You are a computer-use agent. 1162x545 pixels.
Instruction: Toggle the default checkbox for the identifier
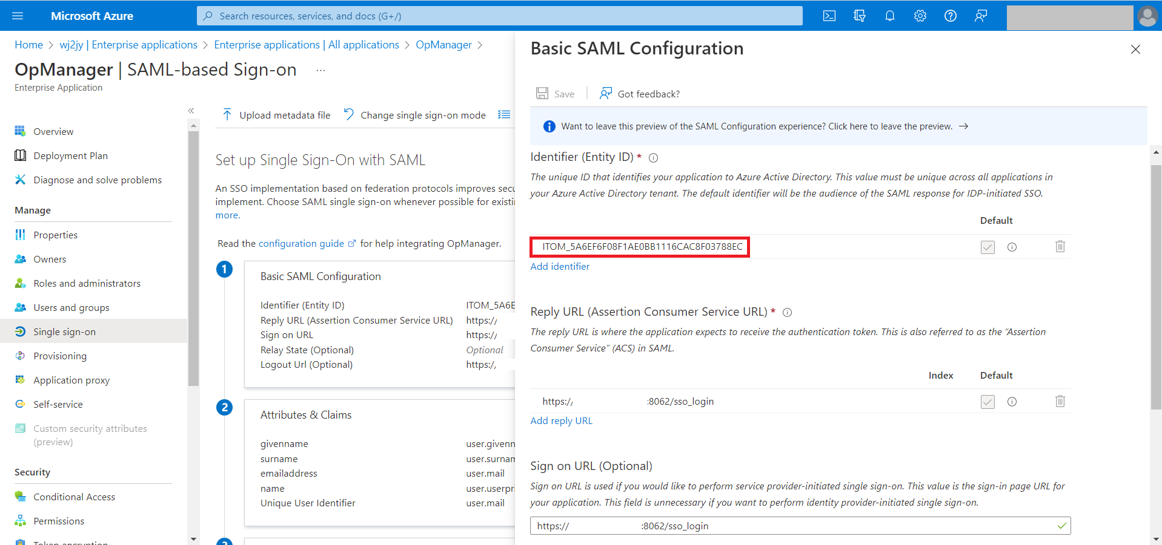(988, 247)
